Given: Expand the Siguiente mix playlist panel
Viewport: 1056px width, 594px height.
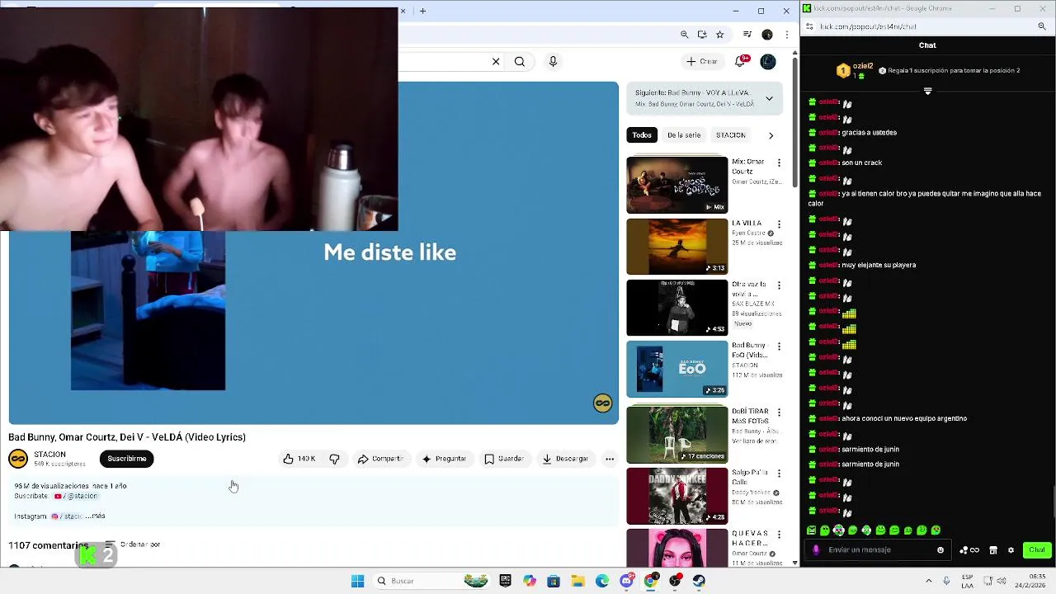Looking at the screenshot, I should tap(769, 98).
